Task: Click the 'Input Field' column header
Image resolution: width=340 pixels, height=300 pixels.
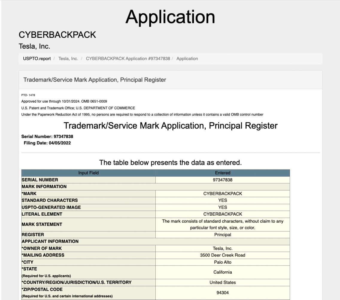Action: tap(89, 173)
